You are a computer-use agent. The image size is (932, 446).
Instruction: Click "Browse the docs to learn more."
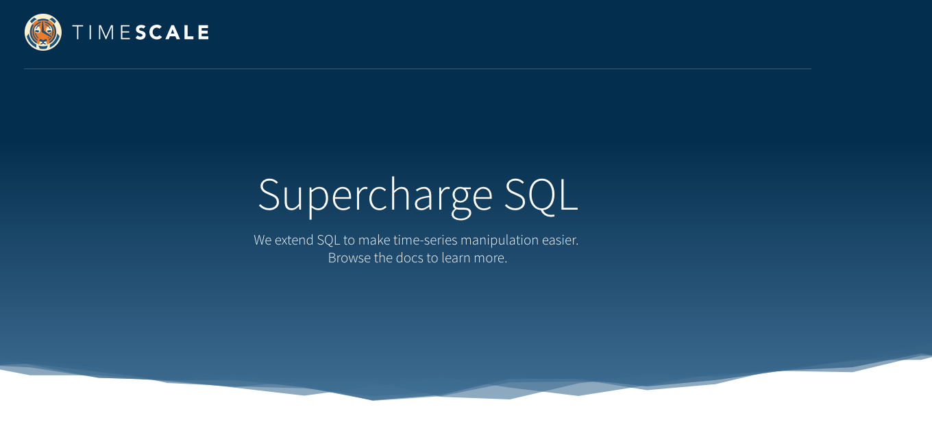(x=417, y=258)
